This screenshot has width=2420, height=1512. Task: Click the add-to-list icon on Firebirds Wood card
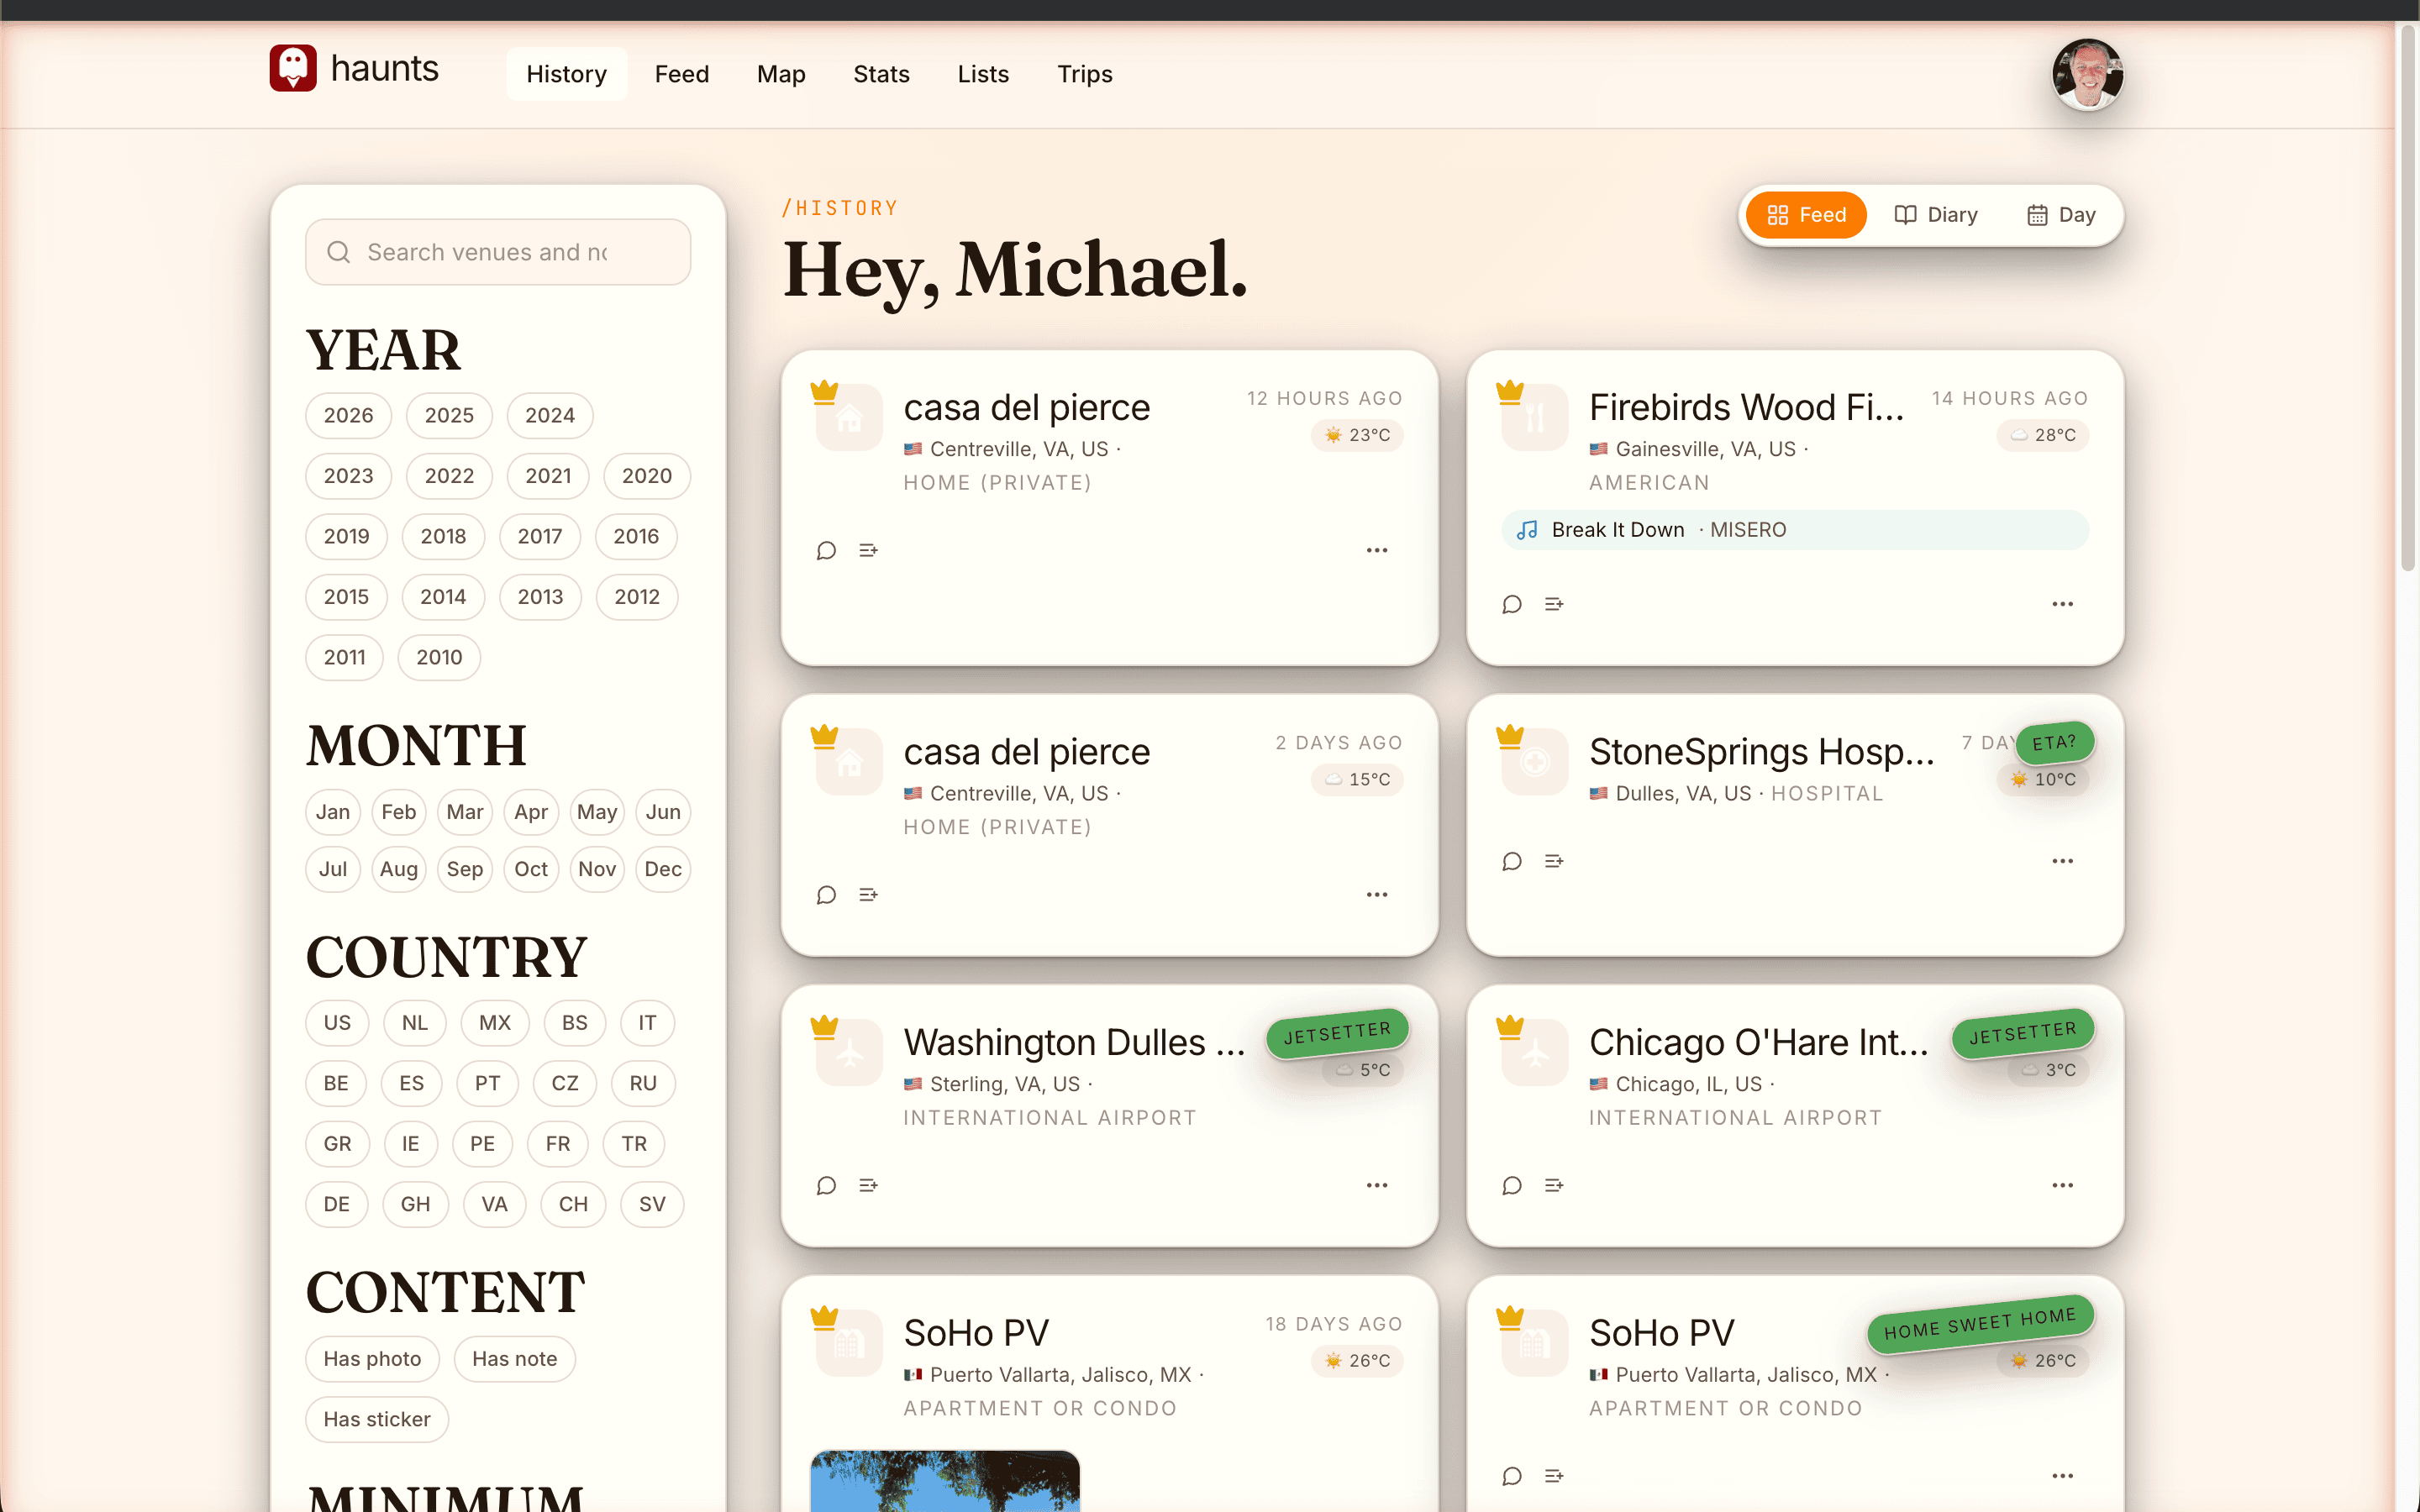[1552, 604]
